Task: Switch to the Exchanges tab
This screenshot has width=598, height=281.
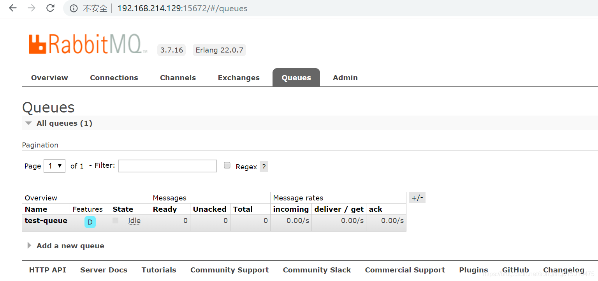Action: pos(239,77)
